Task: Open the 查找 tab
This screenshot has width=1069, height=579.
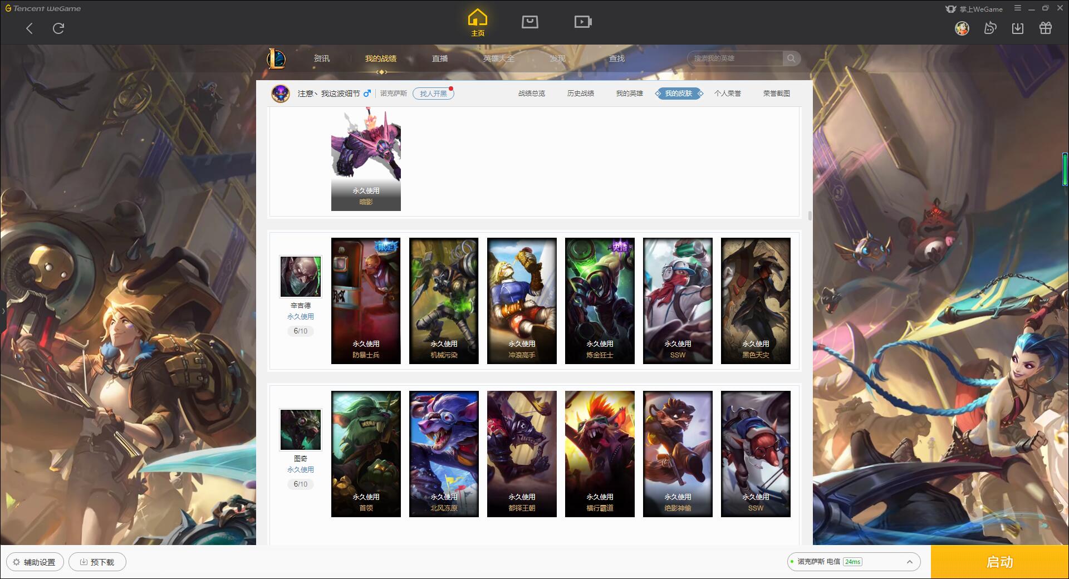Action: (x=617, y=58)
